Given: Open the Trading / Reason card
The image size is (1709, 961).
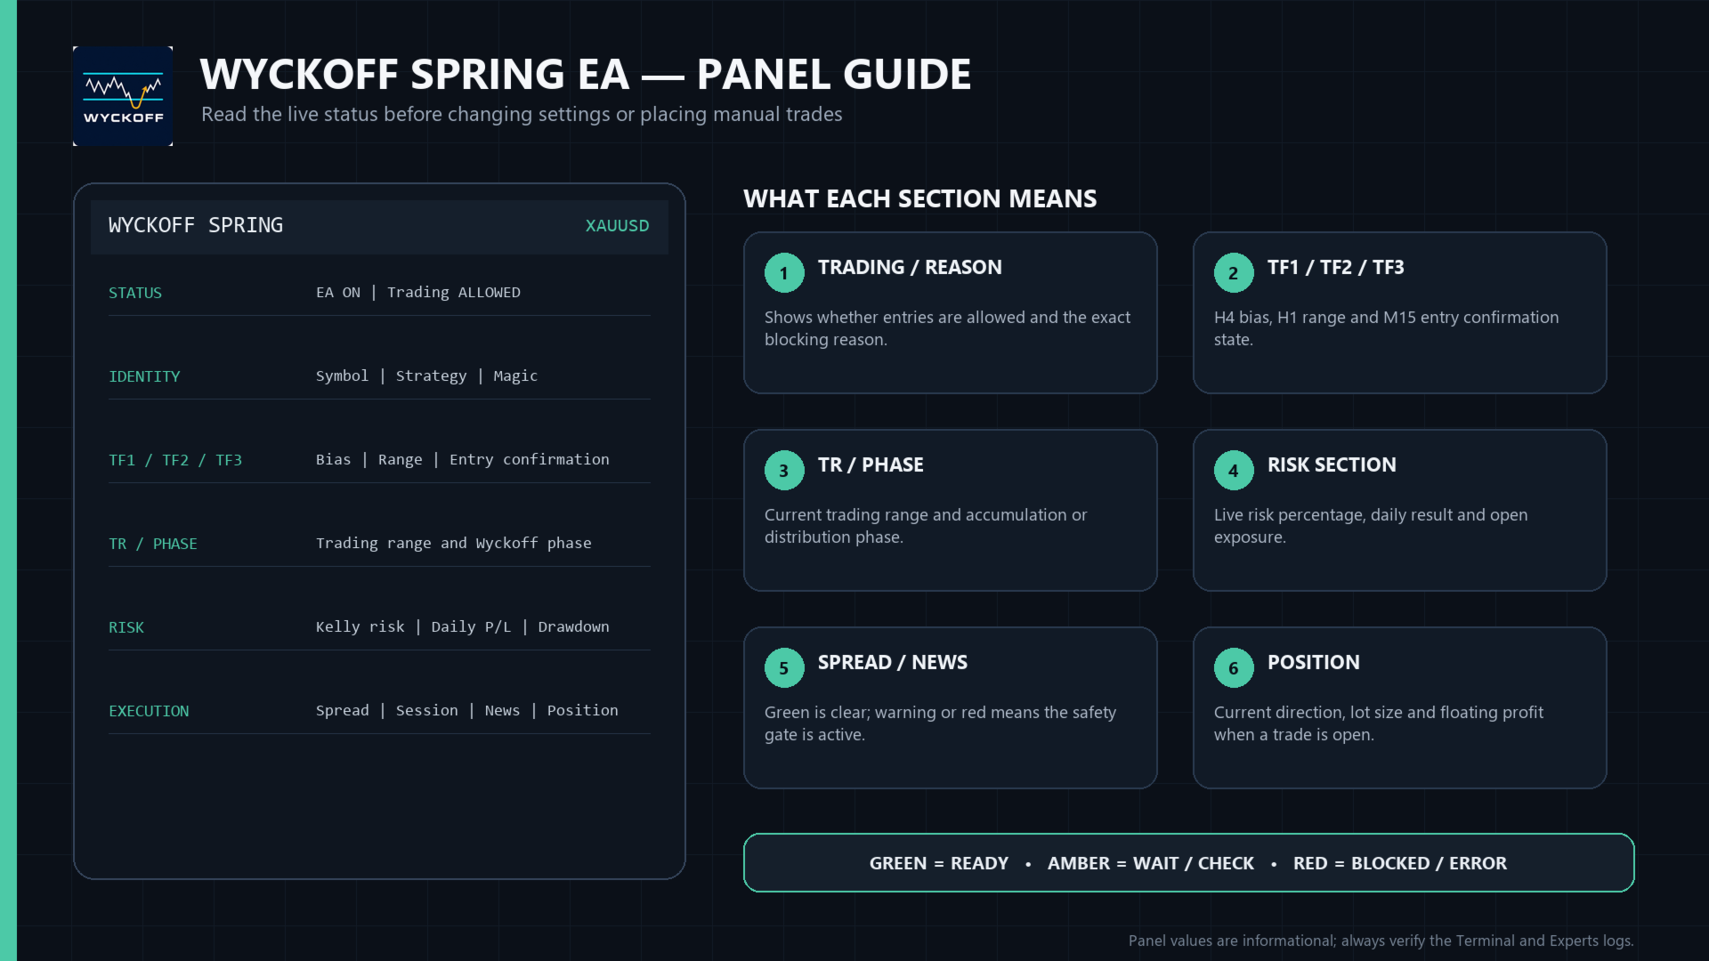Looking at the screenshot, I should pyautogui.click(x=951, y=313).
